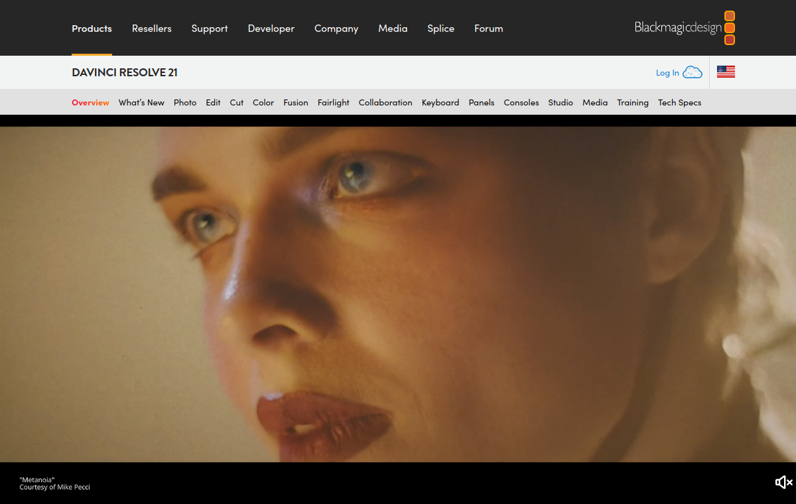The height and width of the screenshot is (504, 796).
Task: Click Media in the top navigation bar
Action: click(393, 29)
